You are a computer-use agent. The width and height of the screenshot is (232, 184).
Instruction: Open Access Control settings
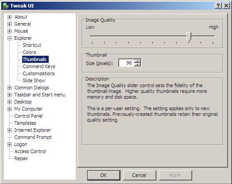pyautogui.click(x=30, y=151)
